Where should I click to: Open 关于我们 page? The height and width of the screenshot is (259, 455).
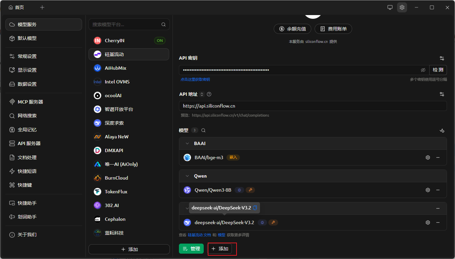(44, 235)
